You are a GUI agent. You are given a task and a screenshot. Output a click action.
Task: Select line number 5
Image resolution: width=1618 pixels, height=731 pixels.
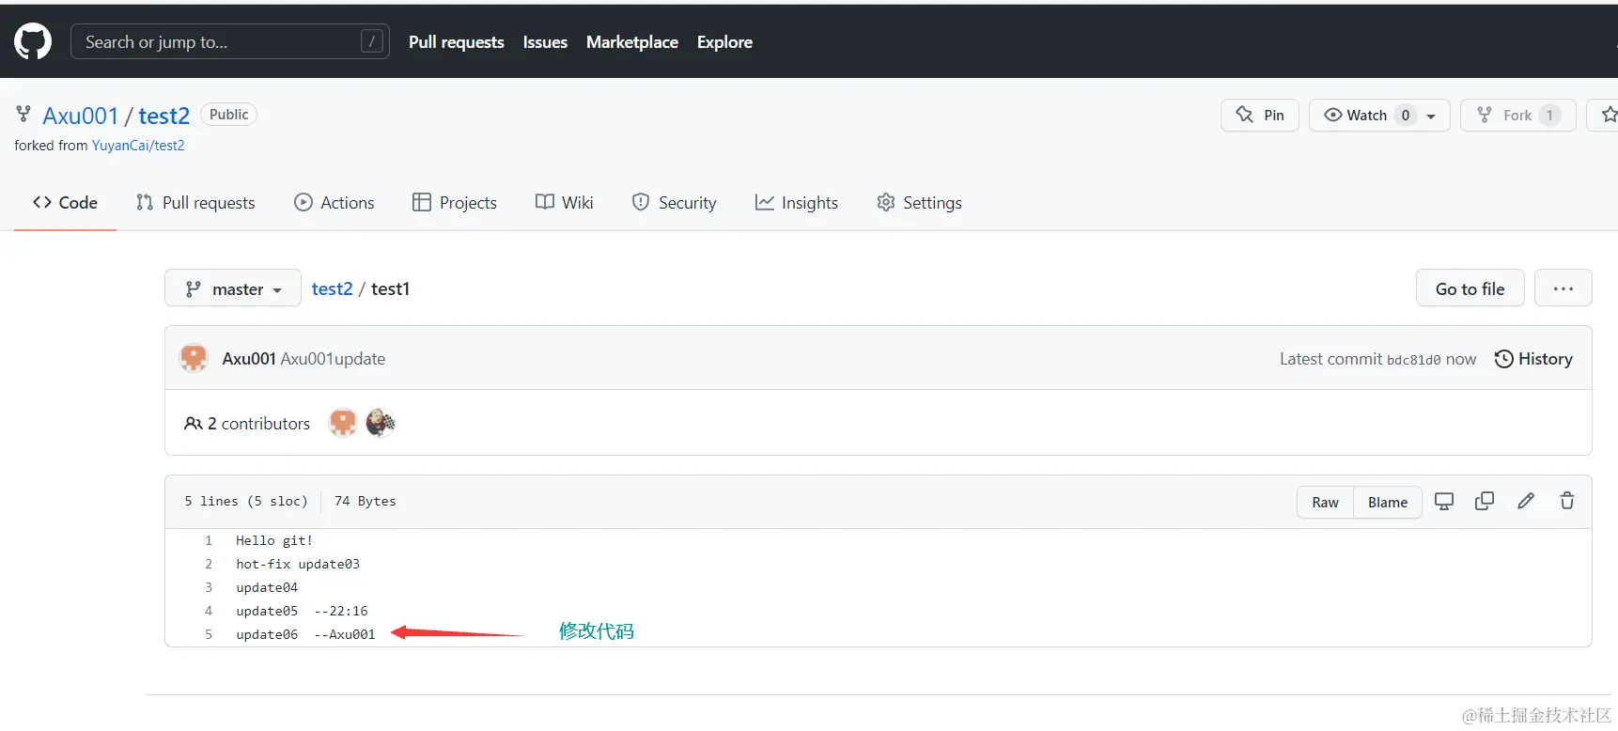click(x=209, y=634)
